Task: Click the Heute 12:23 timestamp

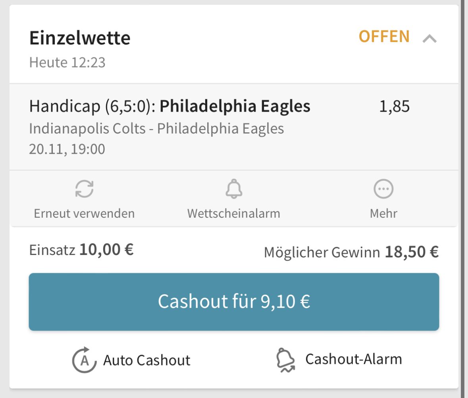Action: coord(67,62)
